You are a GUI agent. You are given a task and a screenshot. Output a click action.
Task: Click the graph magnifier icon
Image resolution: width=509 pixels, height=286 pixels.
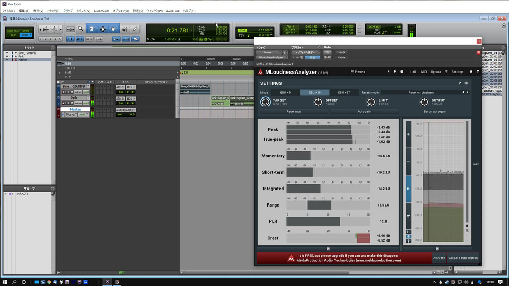467,230
